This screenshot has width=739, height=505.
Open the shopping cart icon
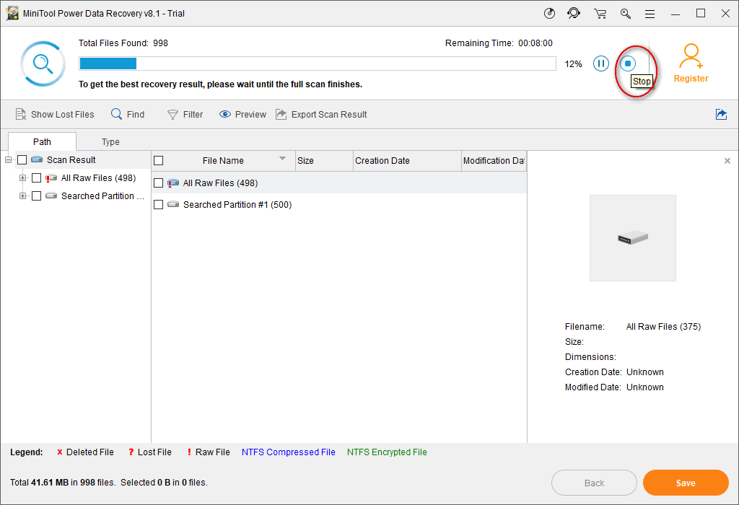pyautogui.click(x=600, y=14)
